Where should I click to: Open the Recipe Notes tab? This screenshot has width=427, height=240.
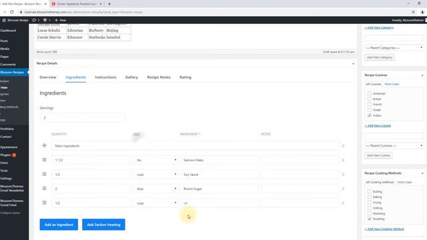click(x=159, y=77)
